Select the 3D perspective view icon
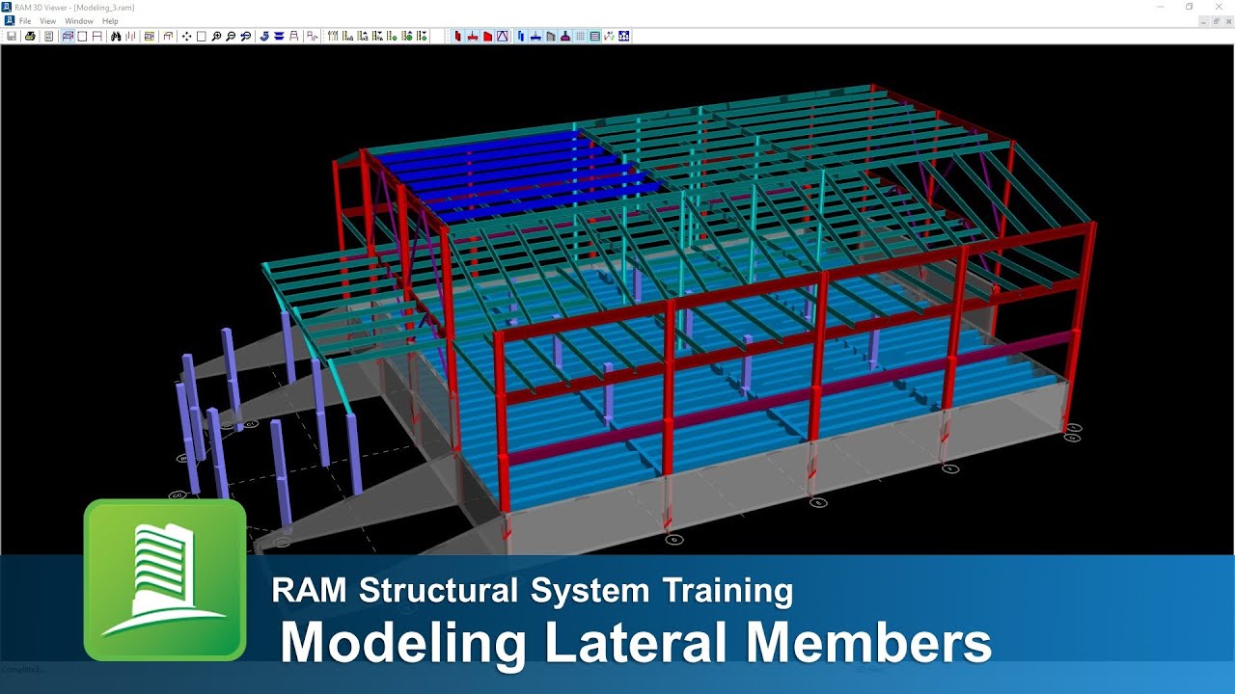 point(68,37)
